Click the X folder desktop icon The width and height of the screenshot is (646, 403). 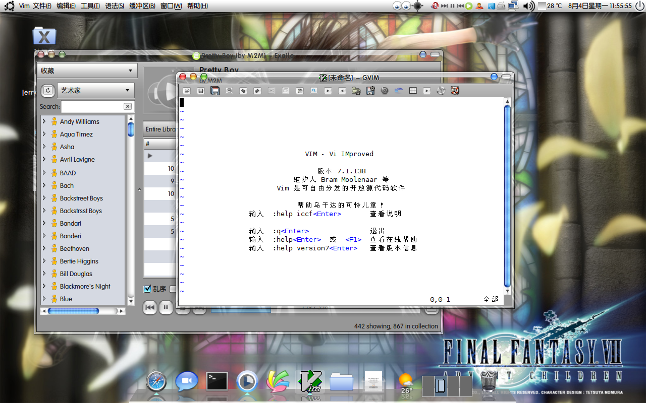pyautogui.click(x=44, y=36)
